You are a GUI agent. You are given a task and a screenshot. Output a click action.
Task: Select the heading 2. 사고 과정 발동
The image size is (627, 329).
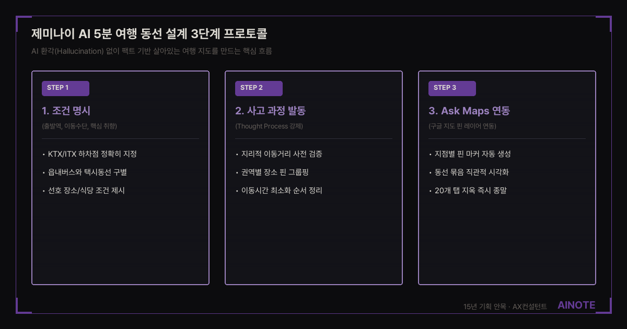click(270, 111)
